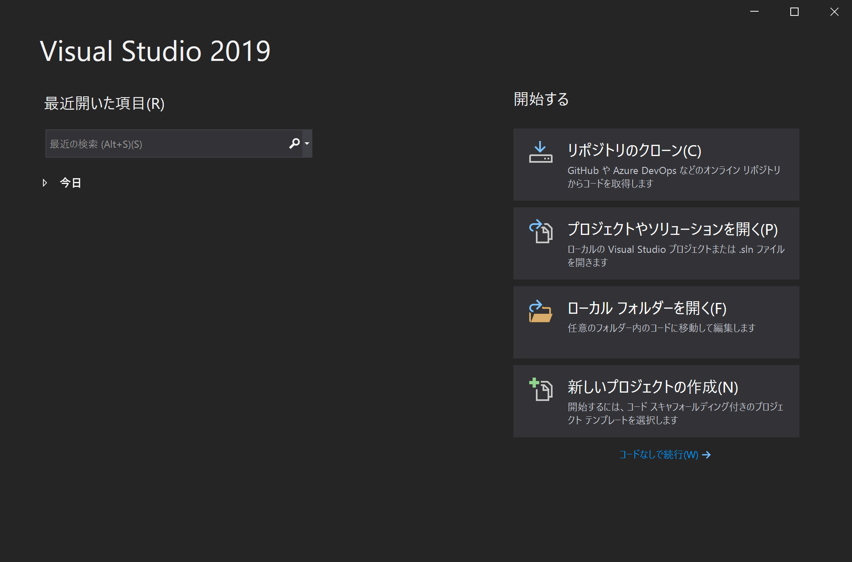Click the arrow icon beside コードなしで続行
Screen dimensions: 852x562
click(x=706, y=455)
